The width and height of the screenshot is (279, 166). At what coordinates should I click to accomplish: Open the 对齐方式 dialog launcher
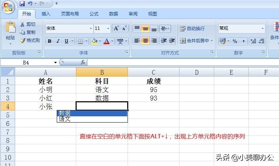[212, 52]
